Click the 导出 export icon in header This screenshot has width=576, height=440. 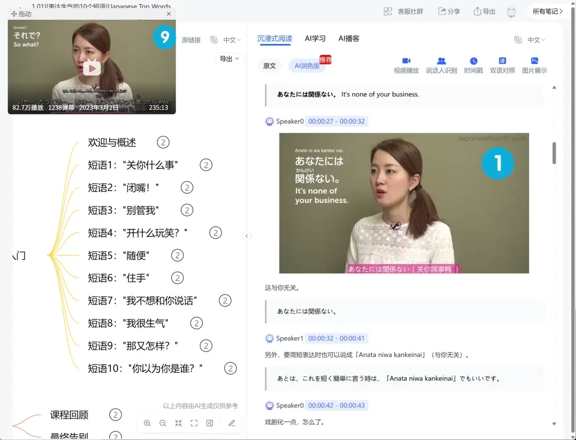pos(477,11)
